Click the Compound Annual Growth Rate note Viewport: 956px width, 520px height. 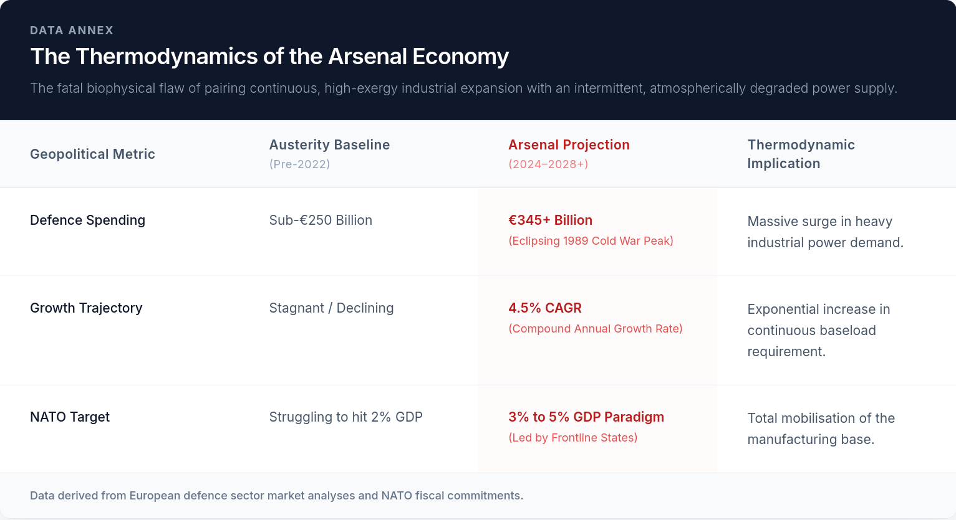[x=596, y=329]
